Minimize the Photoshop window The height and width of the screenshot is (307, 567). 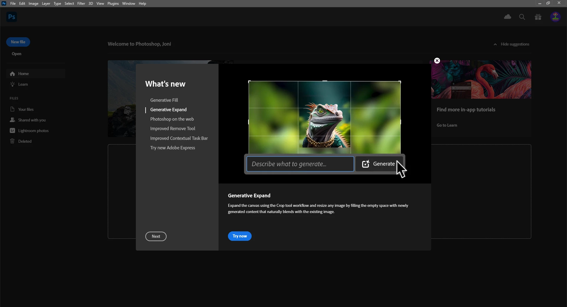point(540,3)
